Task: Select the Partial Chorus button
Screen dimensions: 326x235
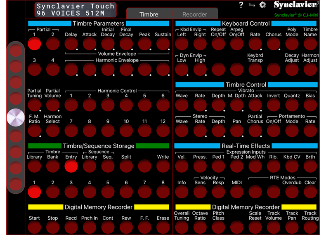Action: [x=255, y=131]
